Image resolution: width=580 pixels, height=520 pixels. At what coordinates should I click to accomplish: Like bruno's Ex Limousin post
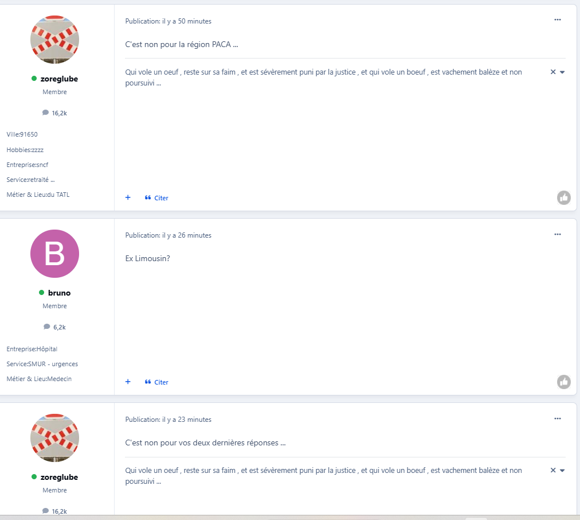[x=564, y=382]
